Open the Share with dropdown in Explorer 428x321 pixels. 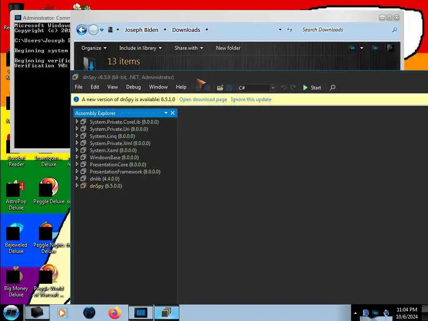point(189,48)
